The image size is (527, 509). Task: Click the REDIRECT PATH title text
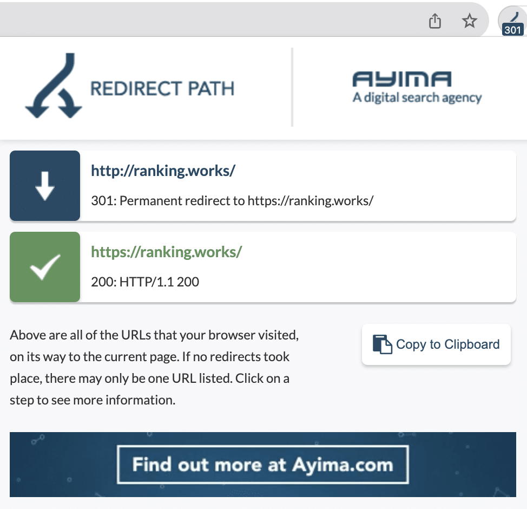(162, 88)
